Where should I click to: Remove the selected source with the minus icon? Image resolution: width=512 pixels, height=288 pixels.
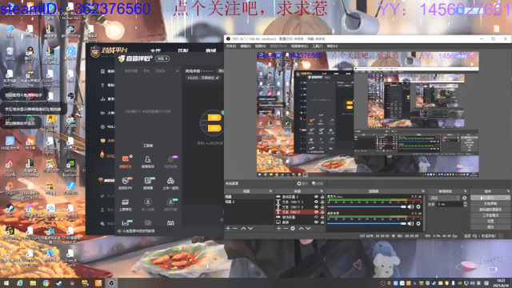click(x=286, y=228)
